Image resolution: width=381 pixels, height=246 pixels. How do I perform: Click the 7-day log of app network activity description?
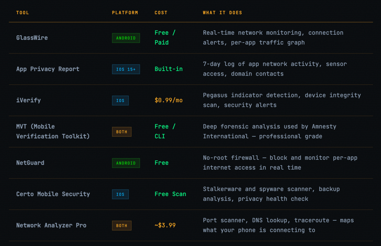point(275,69)
